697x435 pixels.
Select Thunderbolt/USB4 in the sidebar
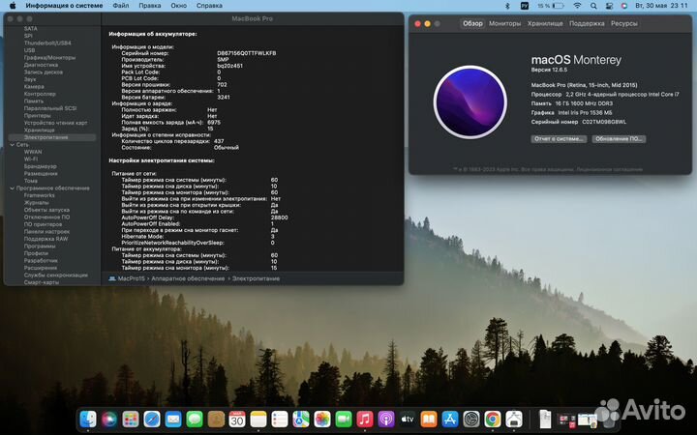coord(47,43)
